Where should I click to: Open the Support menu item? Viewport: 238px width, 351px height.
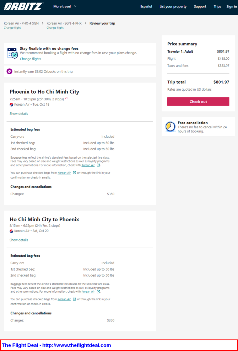pos(200,6)
